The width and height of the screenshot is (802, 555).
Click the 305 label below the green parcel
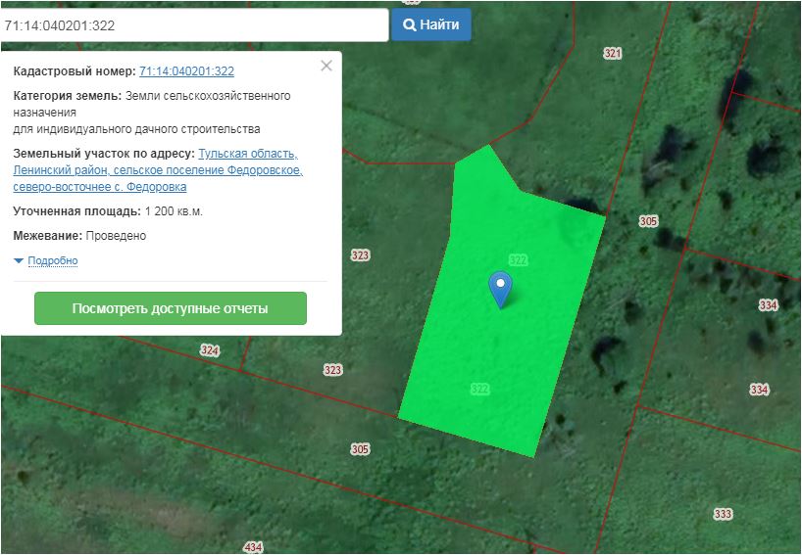(x=360, y=449)
